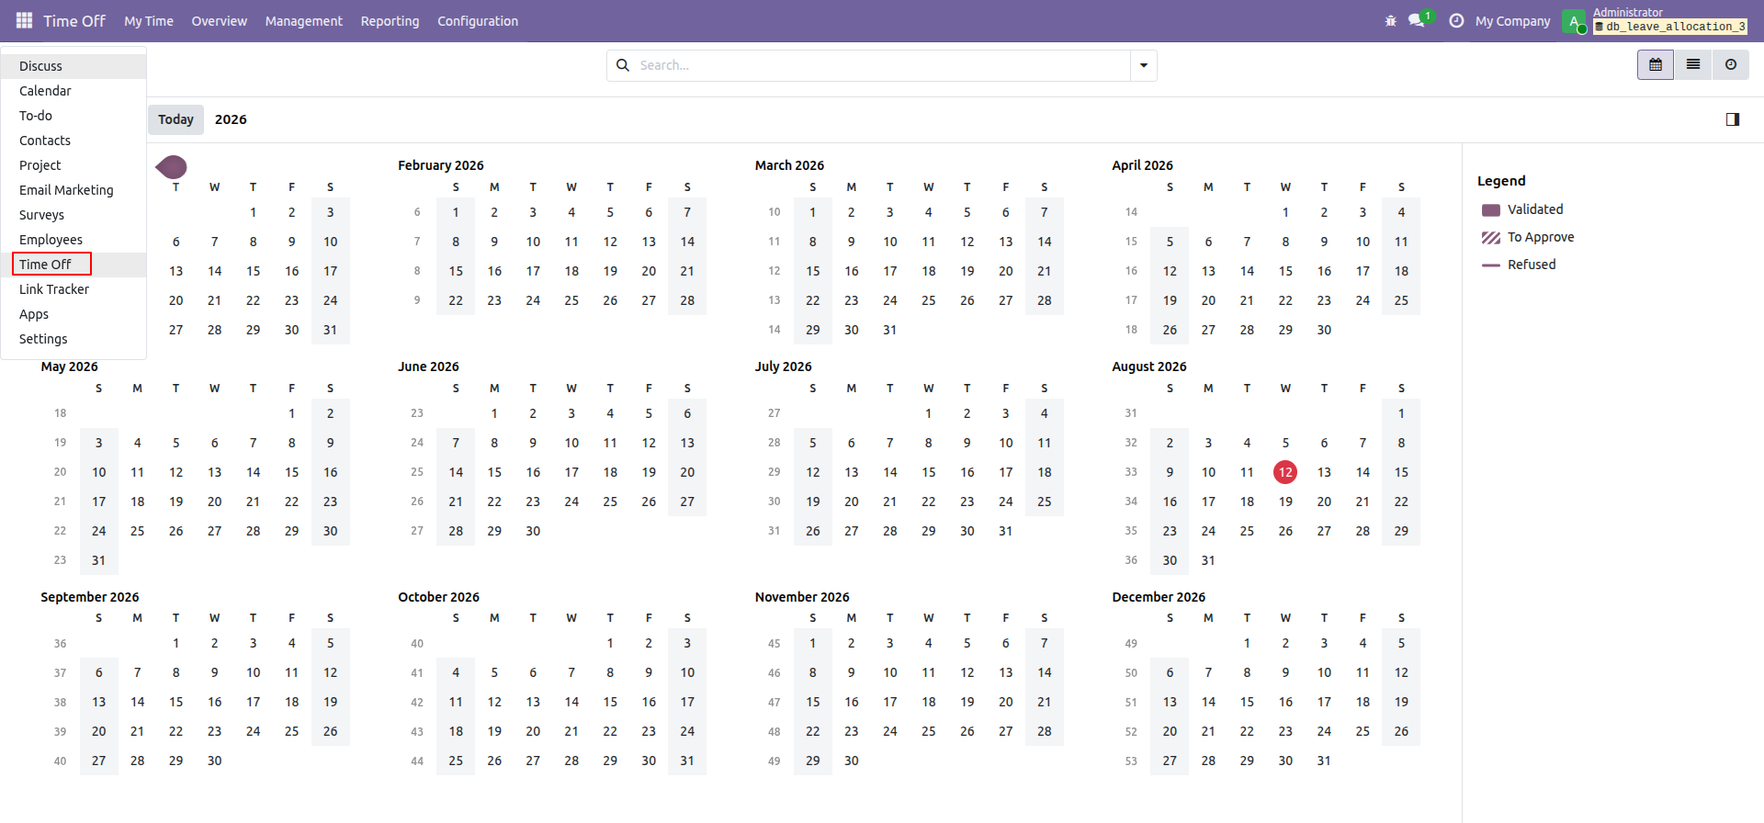Open To-do from the apps menu
This screenshot has width=1764, height=823.
tap(73, 116)
